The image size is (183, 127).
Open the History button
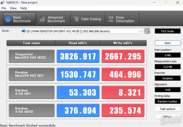(168, 116)
